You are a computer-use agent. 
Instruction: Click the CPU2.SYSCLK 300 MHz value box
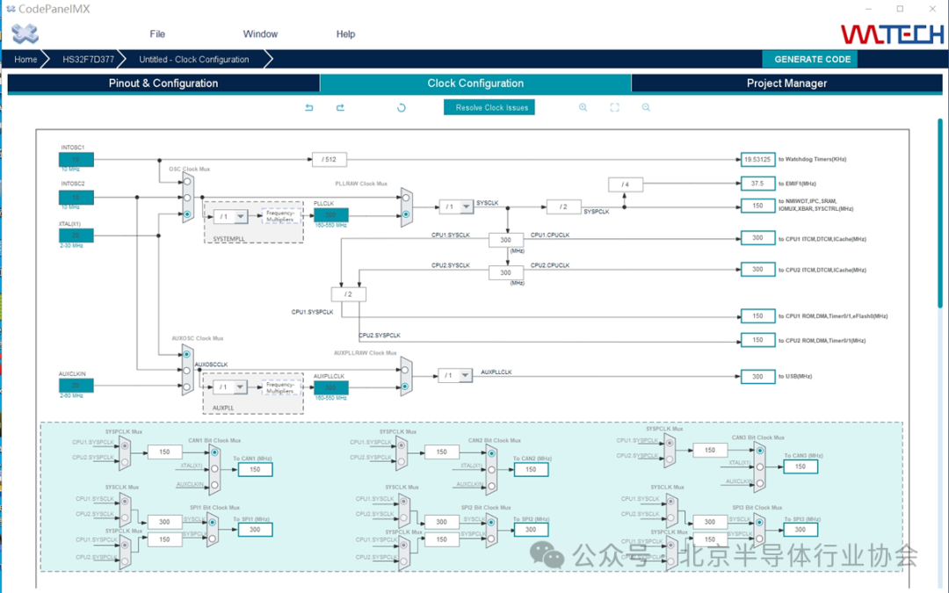point(506,273)
